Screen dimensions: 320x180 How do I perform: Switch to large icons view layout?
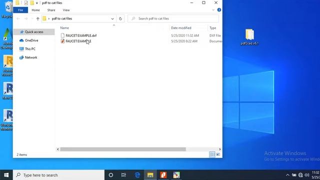pos(218,154)
